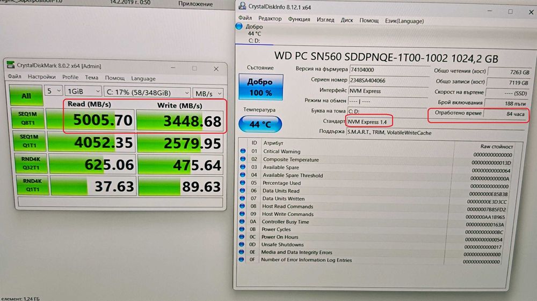537x301 pixels.
Task: Open Файл menu in CrystalDiskInfo
Action: click(x=245, y=18)
